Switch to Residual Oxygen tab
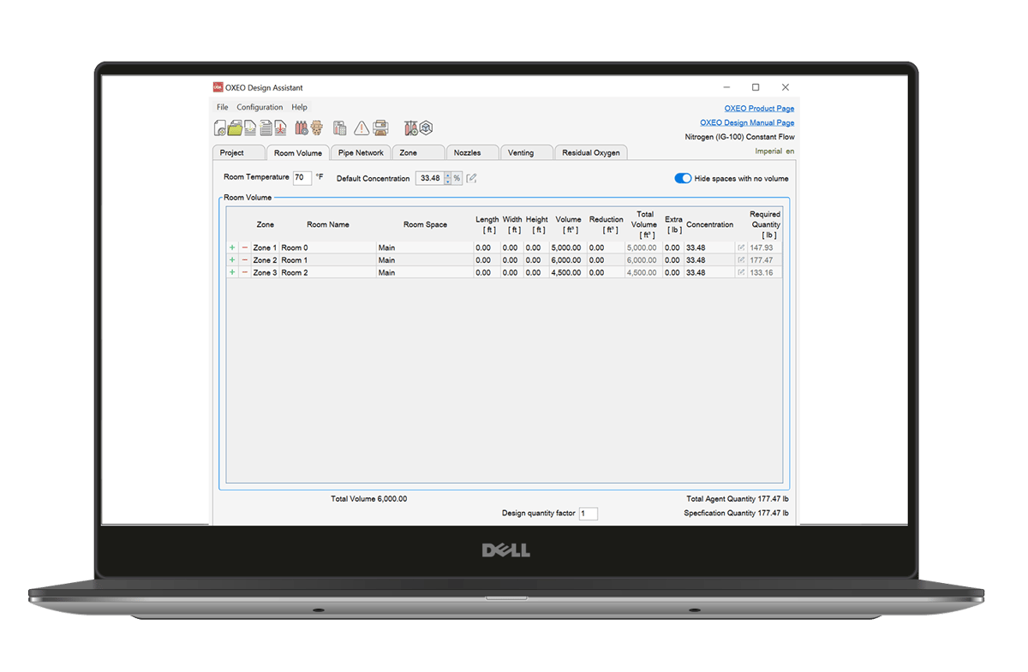1028x672 pixels. pyautogui.click(x=591, y=152)
